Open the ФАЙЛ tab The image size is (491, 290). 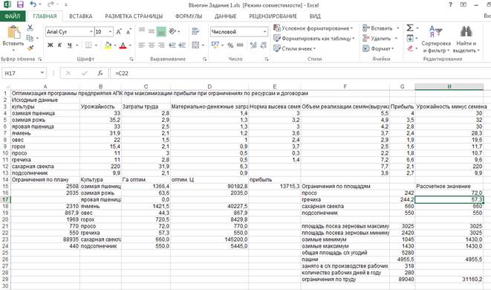coord(13,16)
